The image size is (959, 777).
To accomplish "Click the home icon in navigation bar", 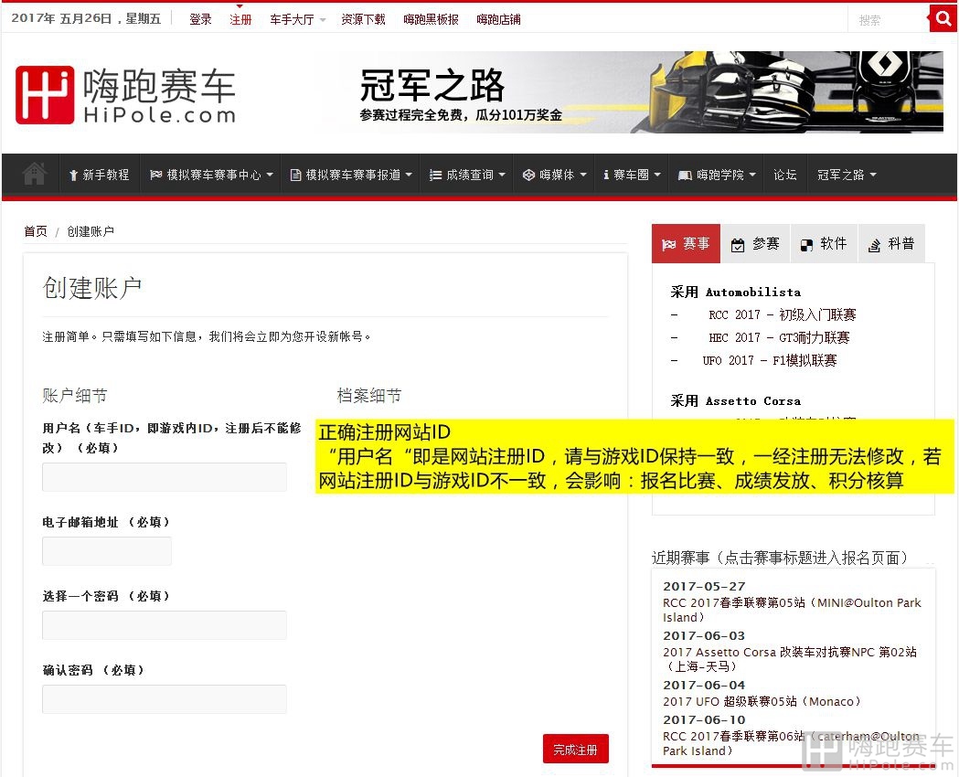I will (x=35, y=174).
